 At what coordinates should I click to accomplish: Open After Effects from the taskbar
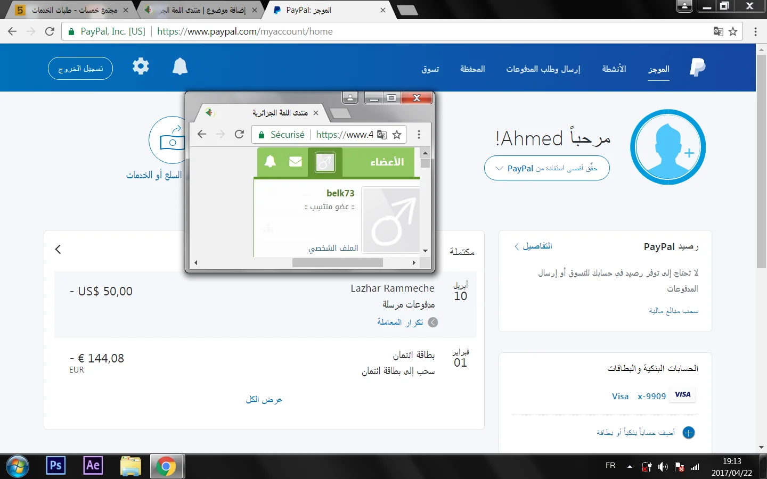tap(93, 466)
